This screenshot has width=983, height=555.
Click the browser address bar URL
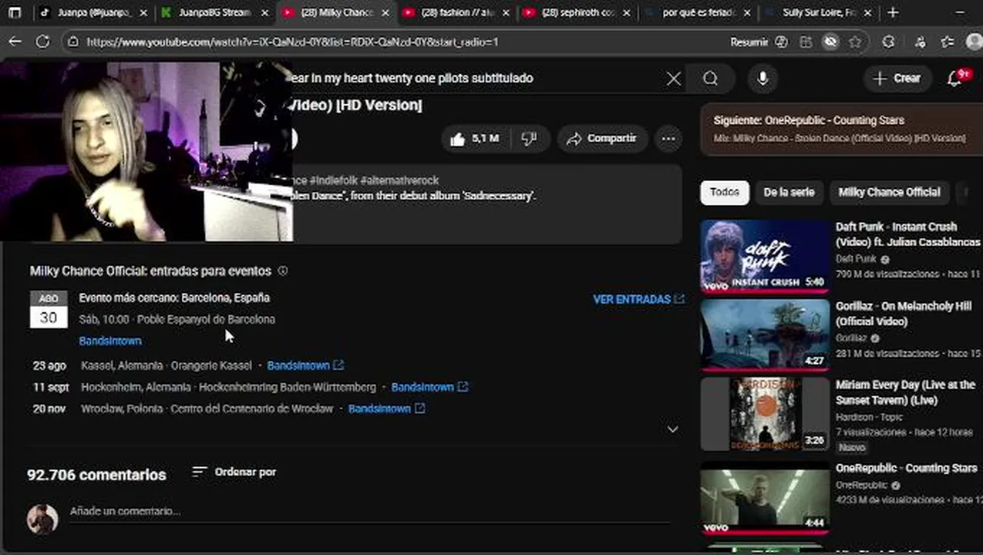293,42
